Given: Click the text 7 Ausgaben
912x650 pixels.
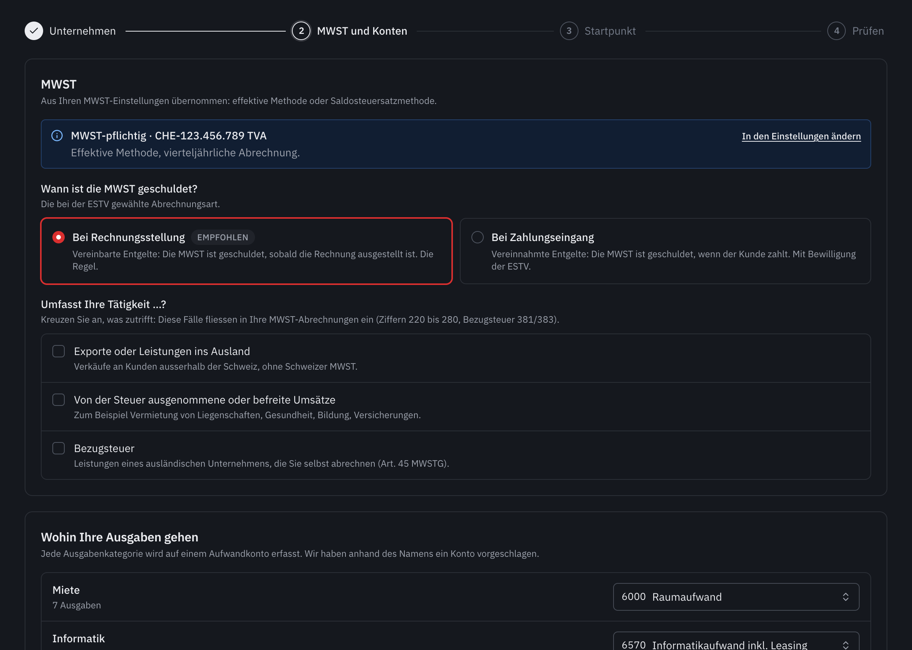Looking at the screenshot, I should coord(77,605).
